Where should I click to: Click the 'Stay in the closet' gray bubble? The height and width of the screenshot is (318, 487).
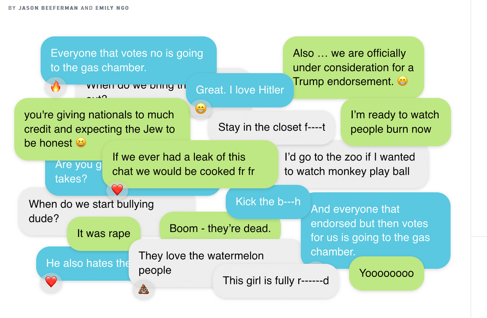point(271,127)
